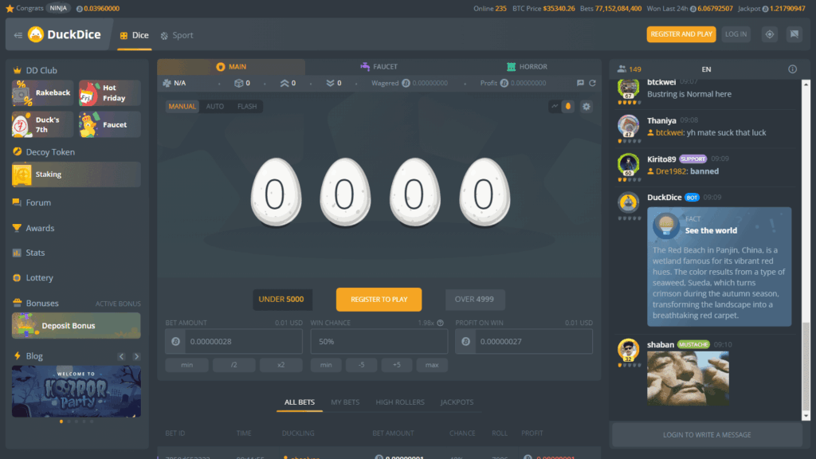Toggle the egg animation display button

coord(568,106)
